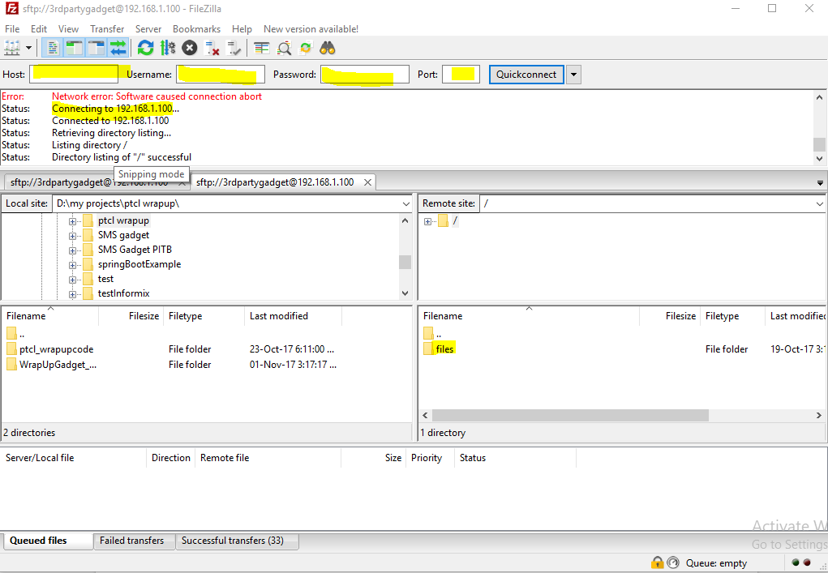Cancel current operation icon
The image size is (828, 573).
coord(189,48)
